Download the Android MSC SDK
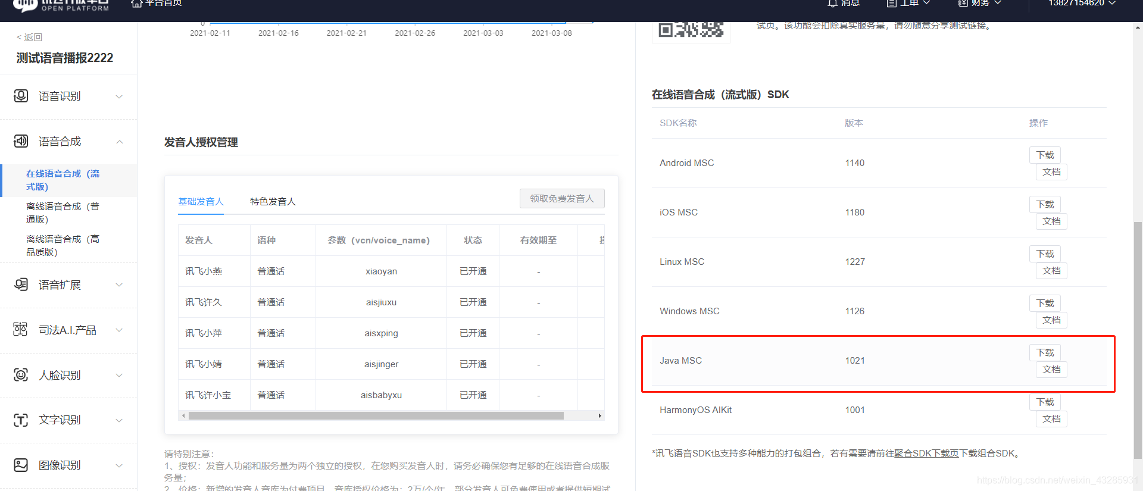 pos(1045,155)
